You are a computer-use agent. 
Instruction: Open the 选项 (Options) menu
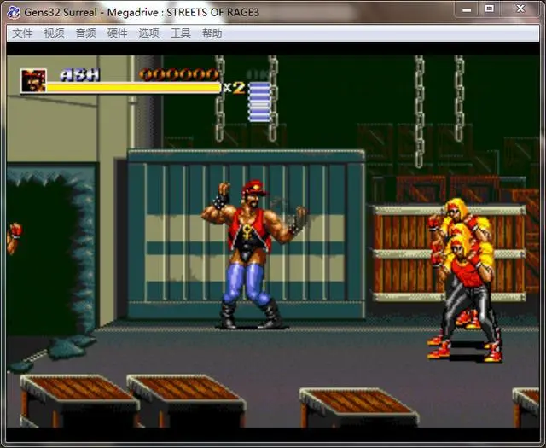tap(149, 33)
